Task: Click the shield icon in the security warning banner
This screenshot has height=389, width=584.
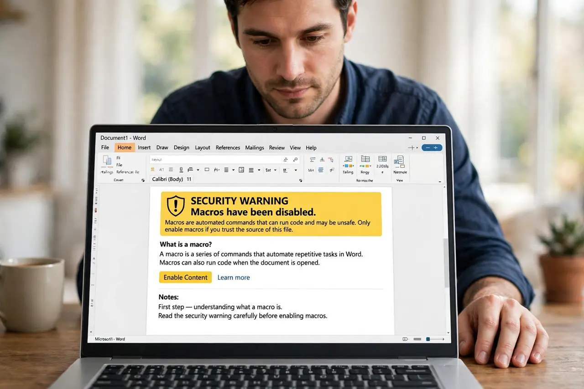Action: (x=176, y=206)
